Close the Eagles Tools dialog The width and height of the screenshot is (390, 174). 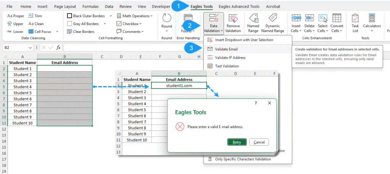click(x=269, y=103)
